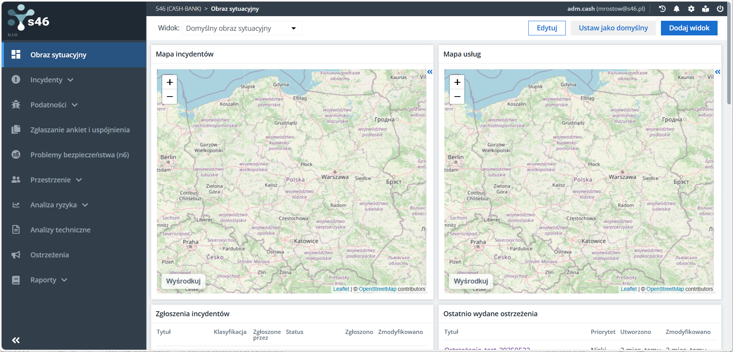Zoom in on the incidents map
This screenshot has height=352, width=733.
[x=170, y=82]
